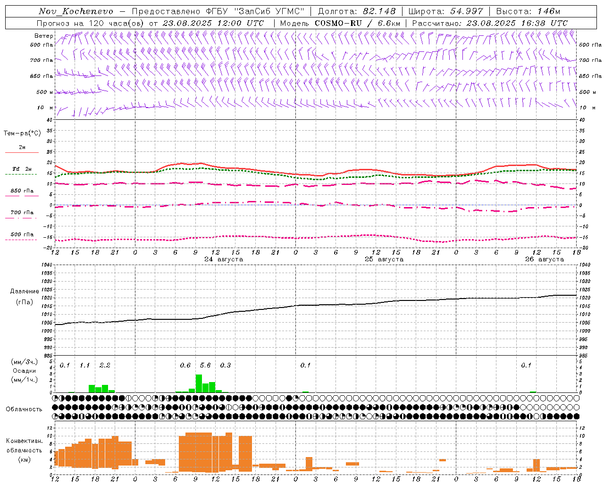Click the 3-hour precipitation total 0.3

(226, 365)
